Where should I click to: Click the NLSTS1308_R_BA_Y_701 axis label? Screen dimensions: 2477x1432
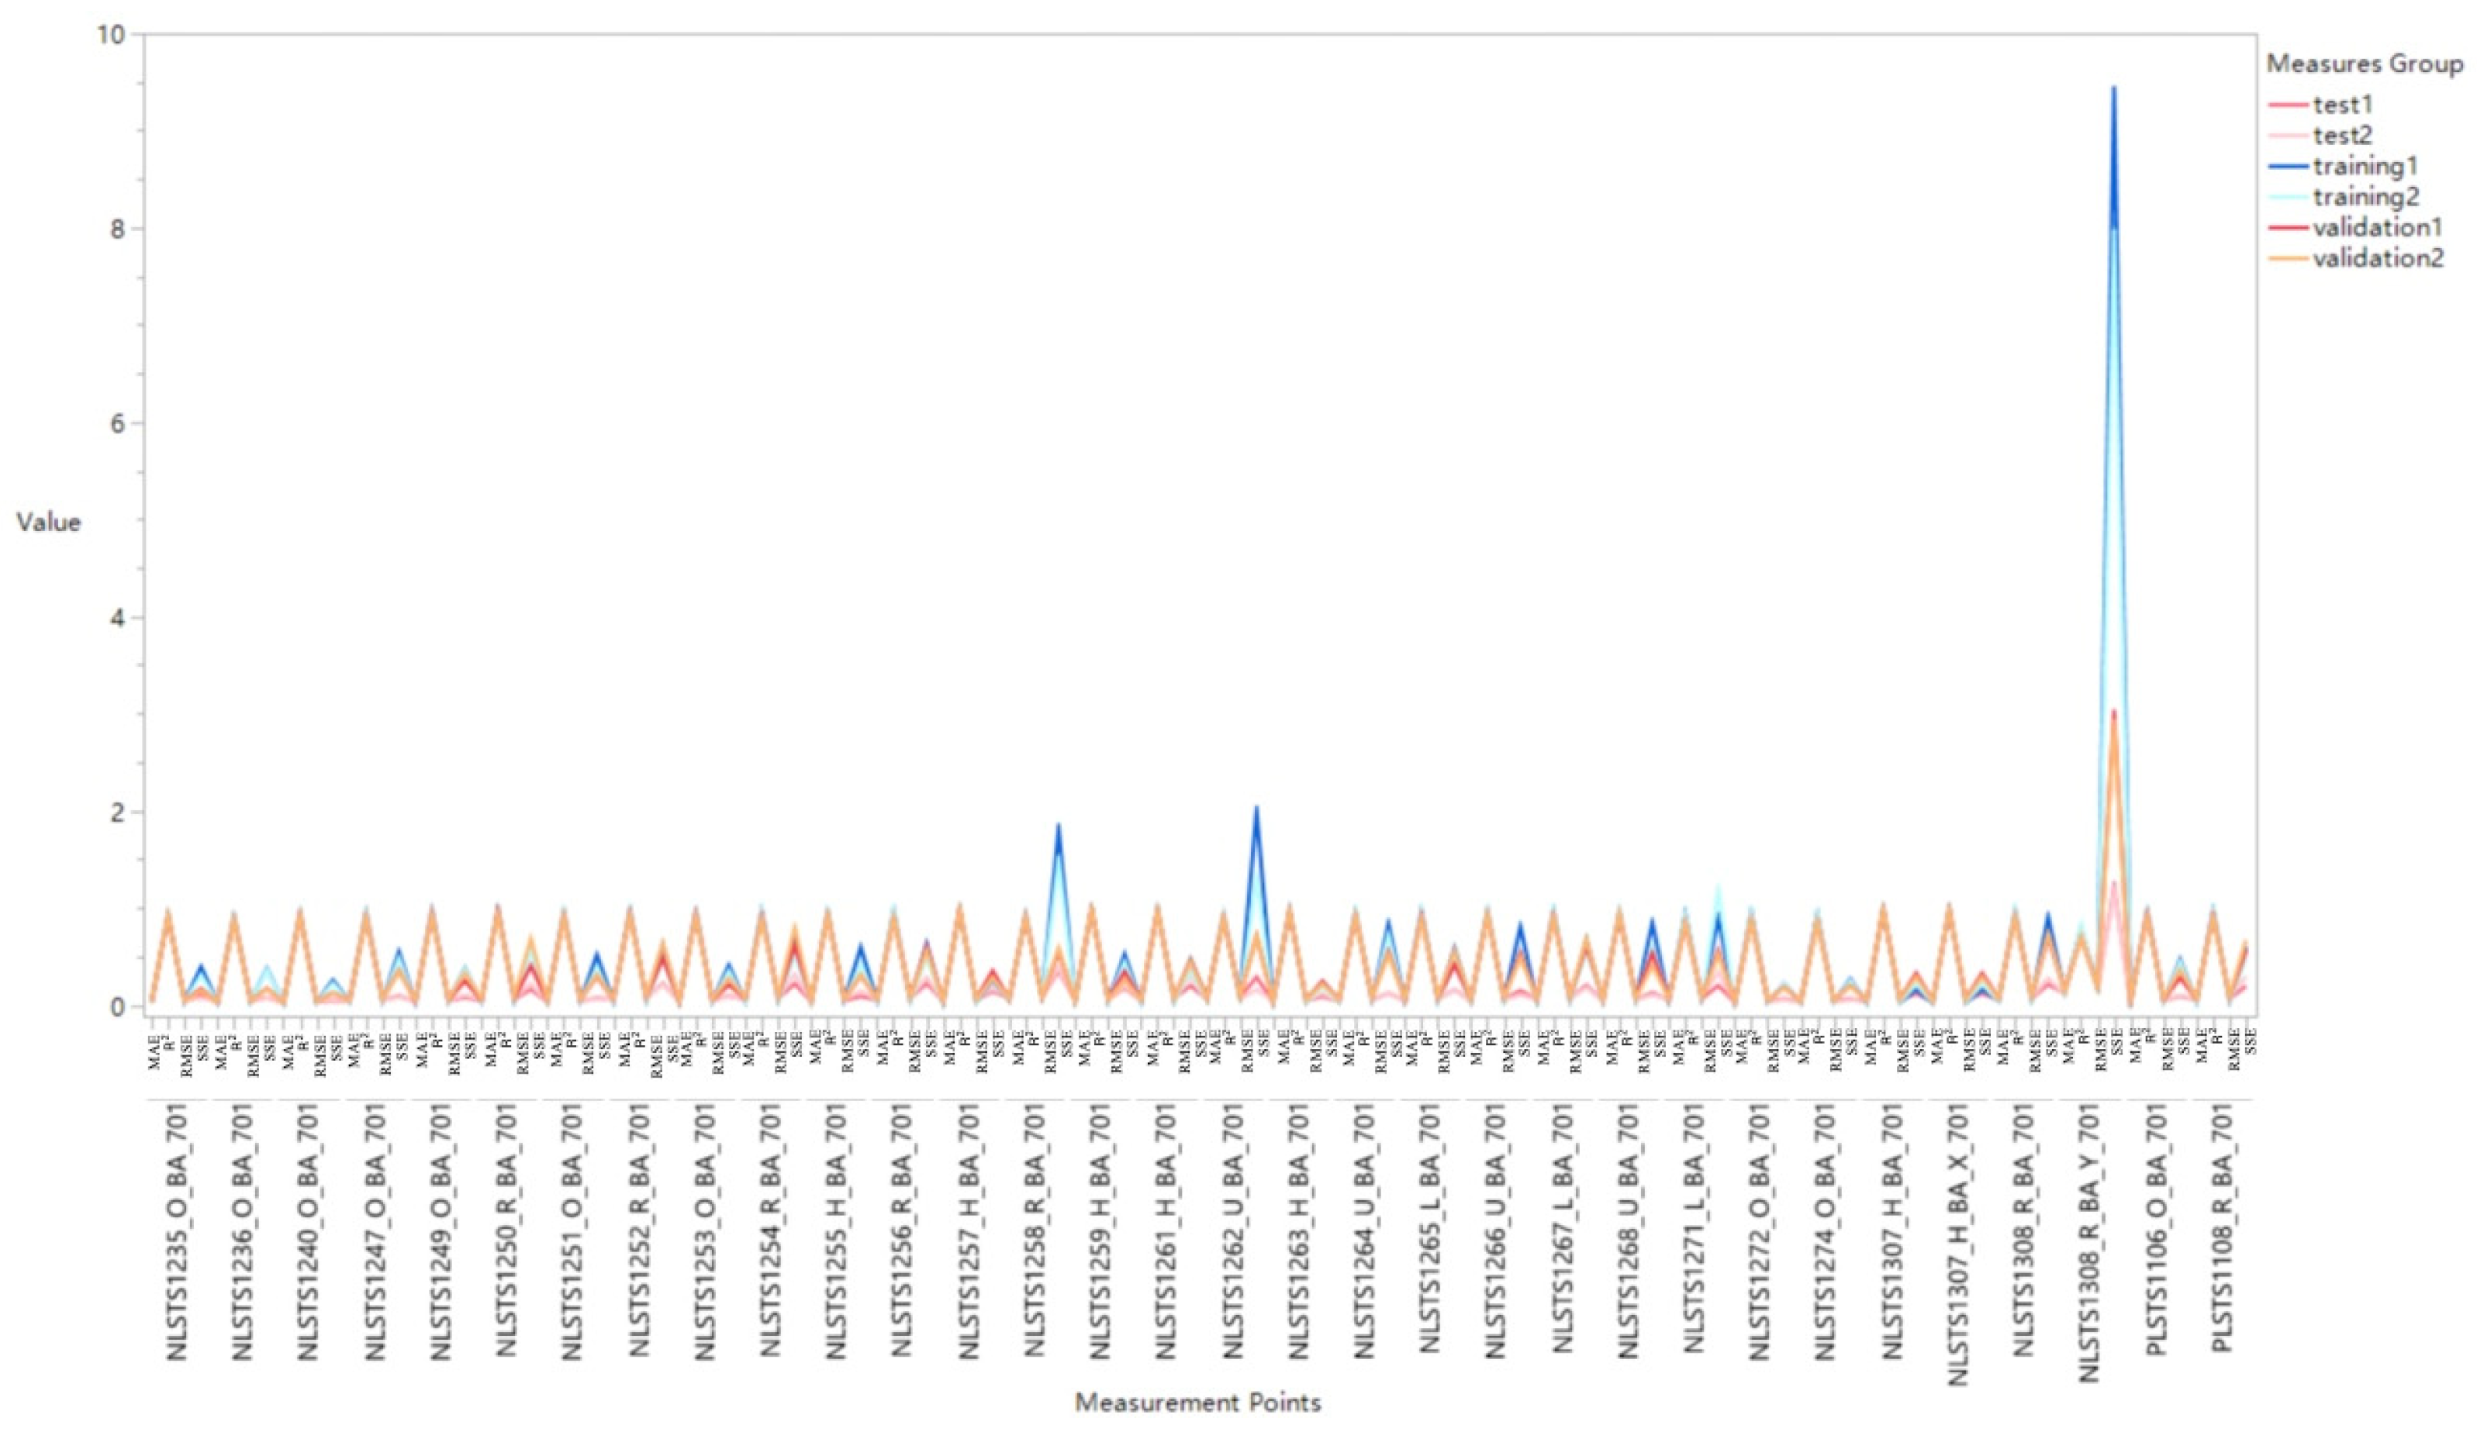(x=2091, y=1242)
